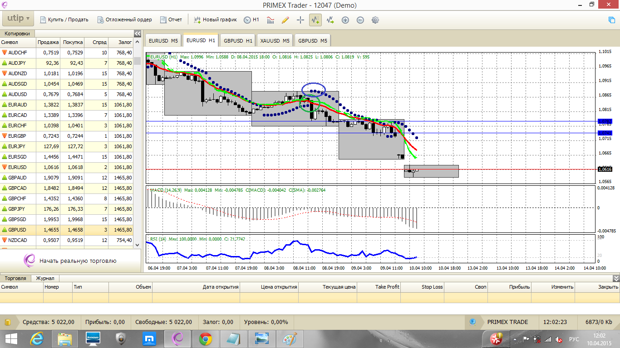Switch to the GBPUSD H1 chart tab

pos(238,40)
